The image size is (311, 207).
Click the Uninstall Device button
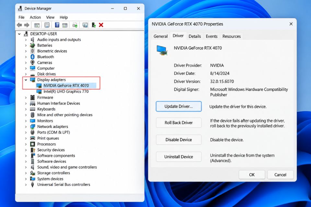pyautogui.click(x=179, y=157)
